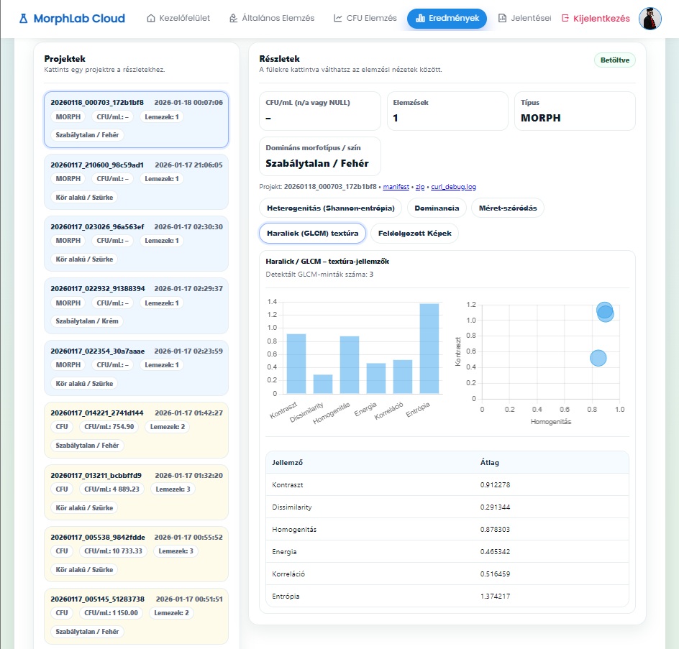Click the CFU Elemzés chart icon

pyautogui.click(x=338, y=19)
